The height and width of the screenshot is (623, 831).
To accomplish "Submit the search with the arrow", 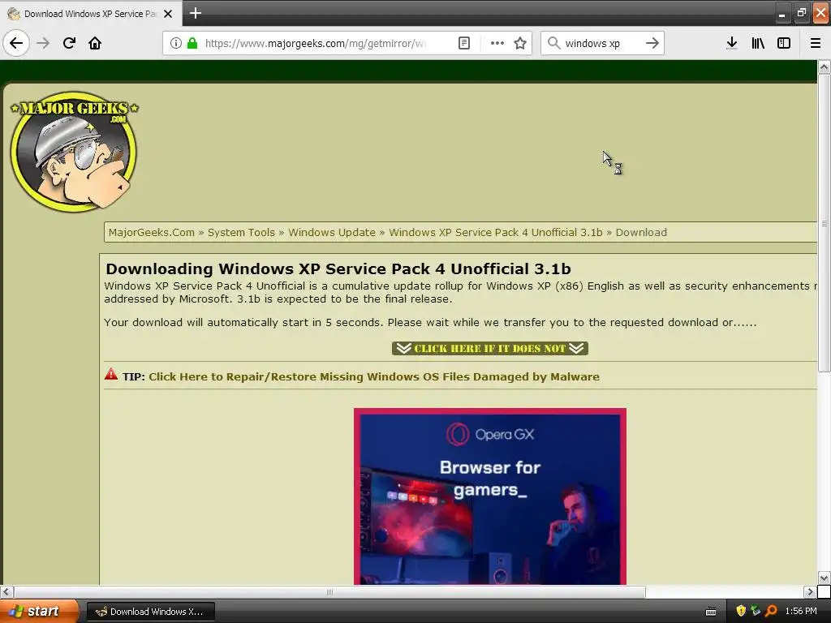I will tap(652, 43).
